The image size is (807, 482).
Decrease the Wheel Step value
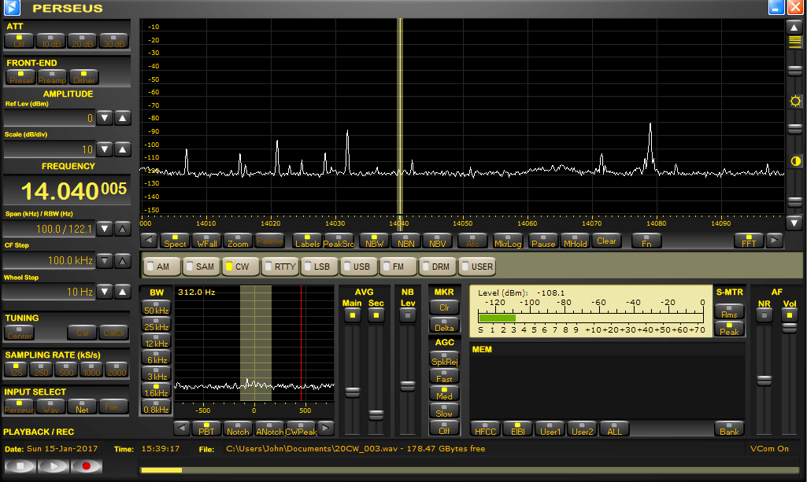point(105,292)
